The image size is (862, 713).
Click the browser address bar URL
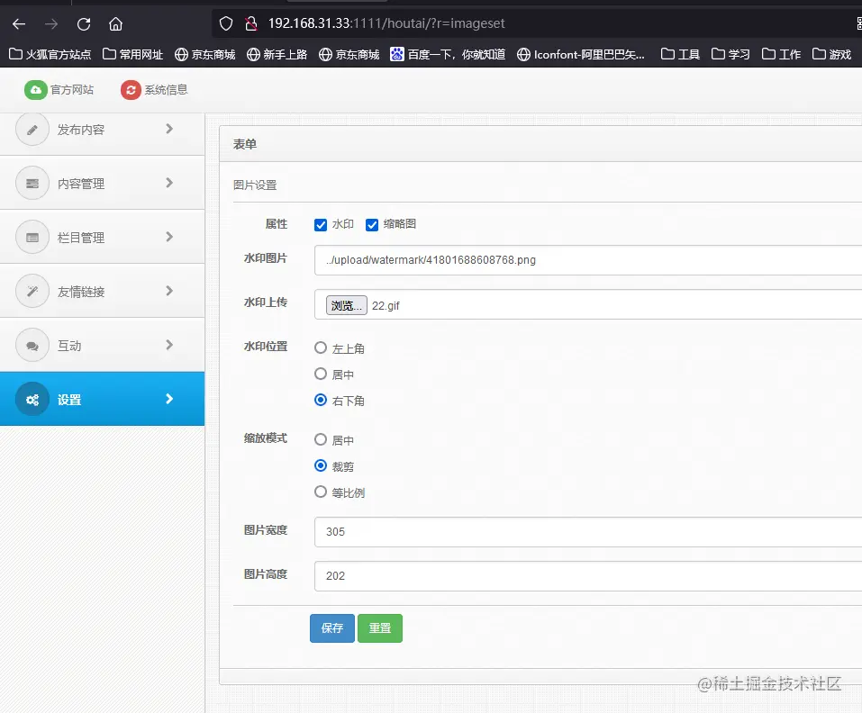coord(386,23)
